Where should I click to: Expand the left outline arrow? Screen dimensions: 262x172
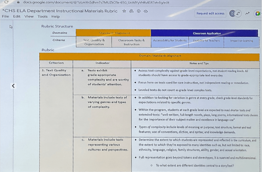tap(13, 86)
